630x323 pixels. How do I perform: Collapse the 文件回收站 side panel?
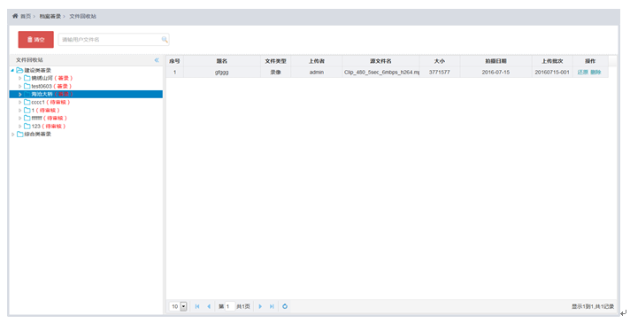(x=157, y=60)
